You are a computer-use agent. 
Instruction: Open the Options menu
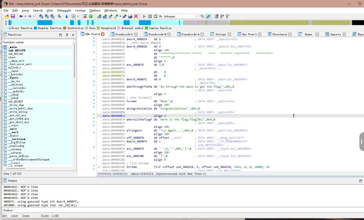tap(95, 10)
